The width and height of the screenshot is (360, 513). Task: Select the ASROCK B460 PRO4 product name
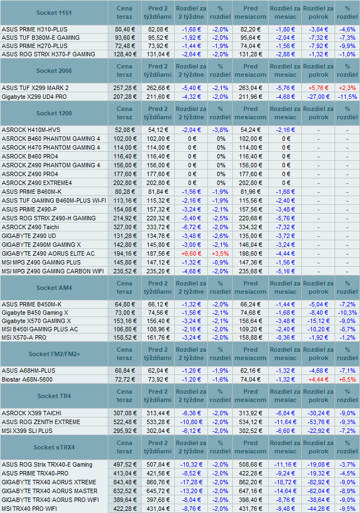pos(30,156)
